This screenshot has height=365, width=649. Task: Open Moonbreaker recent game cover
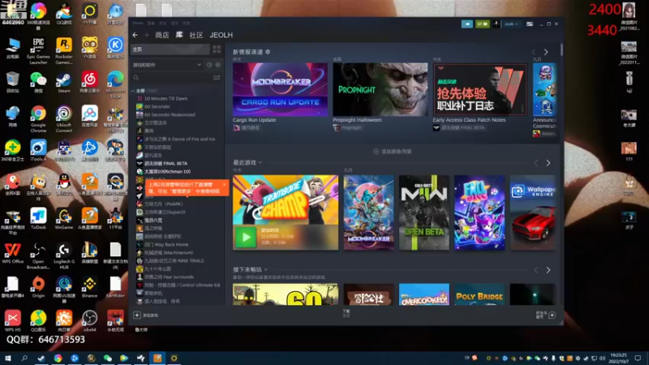click(369, 213)
